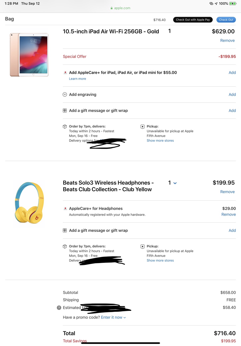This screenshot has height=346, width=241.
Task: Remove the iPad Air from the bag
Action: (x=227, y=41)
